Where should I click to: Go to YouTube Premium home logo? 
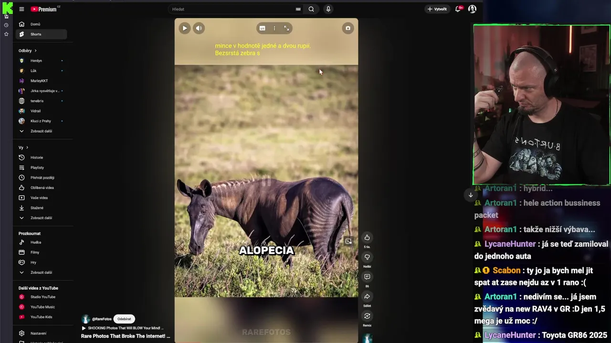(x=44, y=9)
